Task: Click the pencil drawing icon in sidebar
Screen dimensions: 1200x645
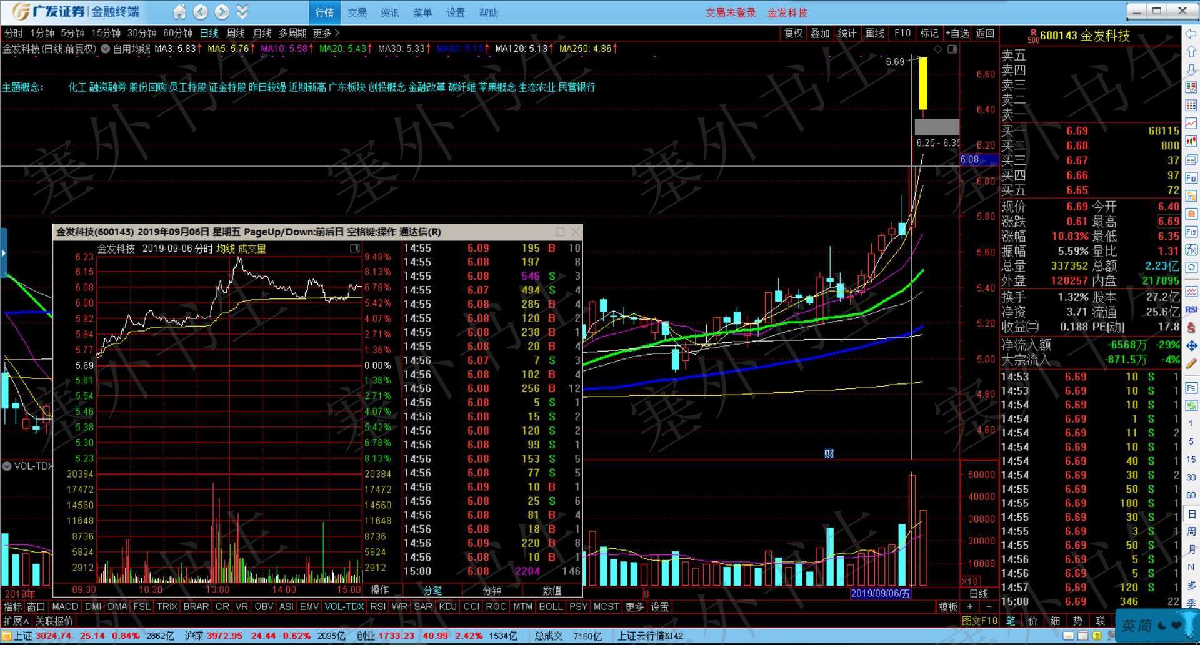Action: [x=1191, y=363]
